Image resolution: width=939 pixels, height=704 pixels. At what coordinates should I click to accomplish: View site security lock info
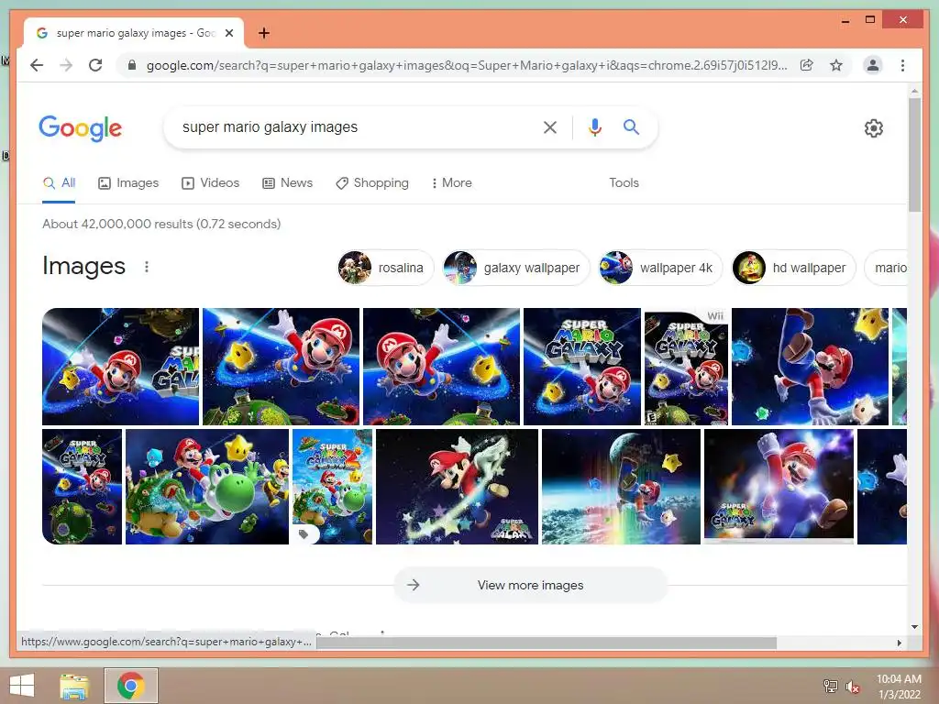(x=132, y=65)
